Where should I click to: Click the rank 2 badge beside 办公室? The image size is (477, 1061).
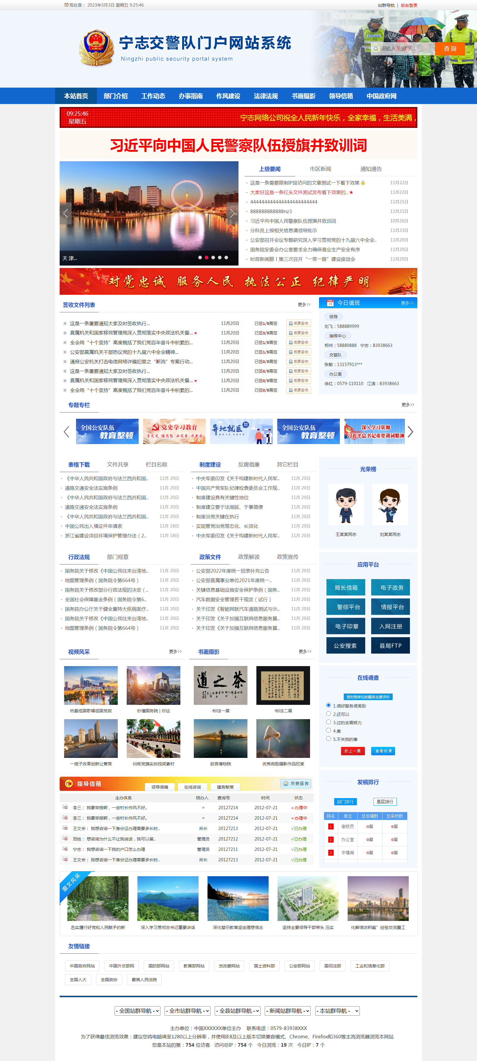click(x=331, y=839)
